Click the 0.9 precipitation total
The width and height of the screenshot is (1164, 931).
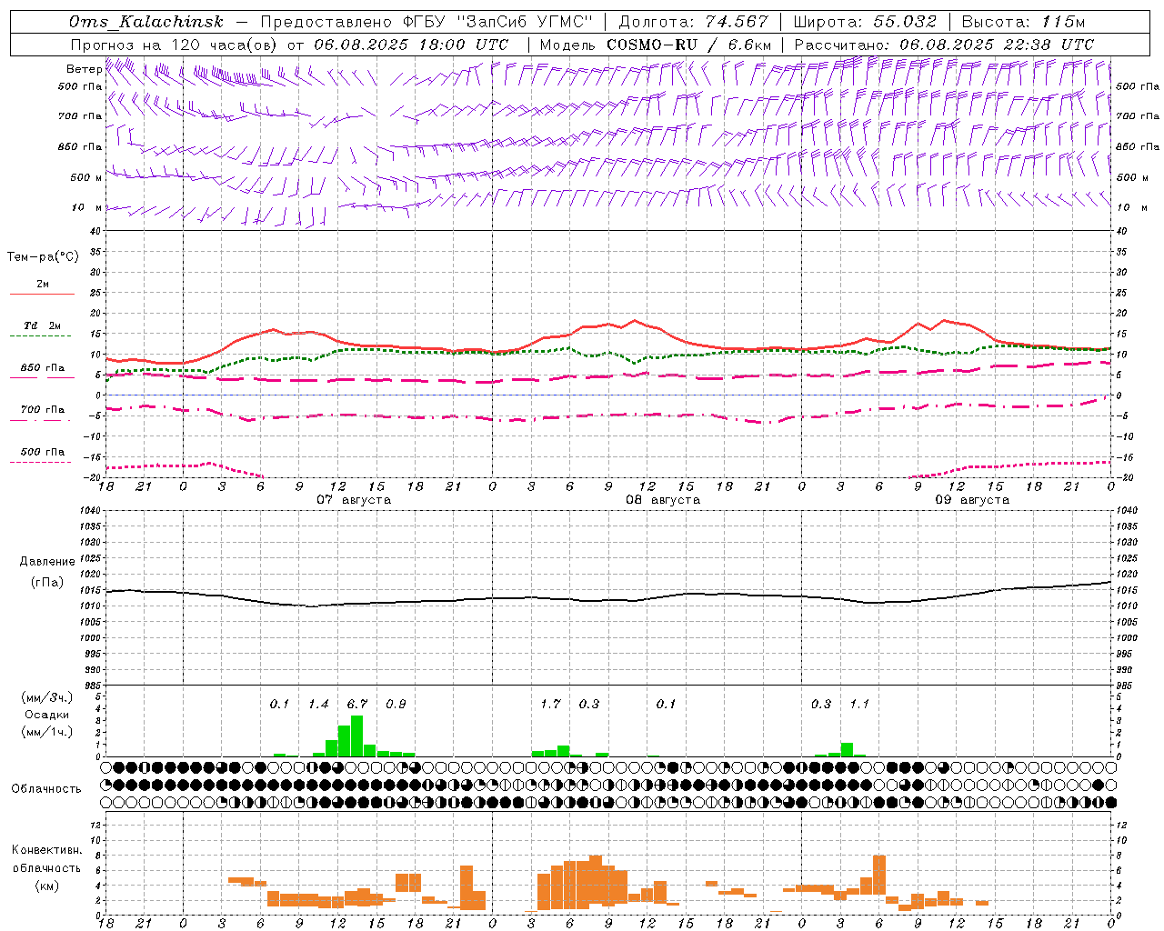pyautogui.click(x=396, y=705)
